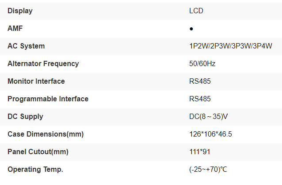
Task: Click the Display row label
Action: 20,11
